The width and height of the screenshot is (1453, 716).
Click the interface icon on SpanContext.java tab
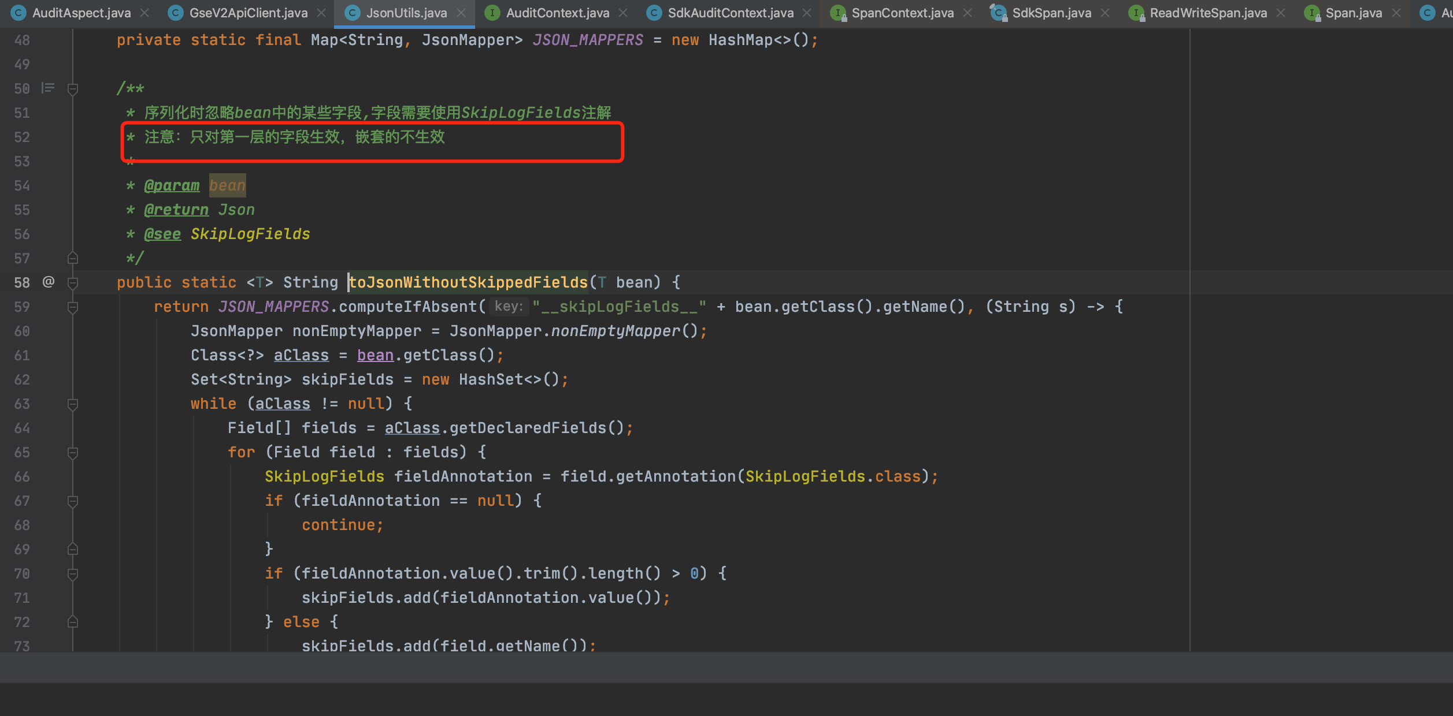(x=838, y=13)
